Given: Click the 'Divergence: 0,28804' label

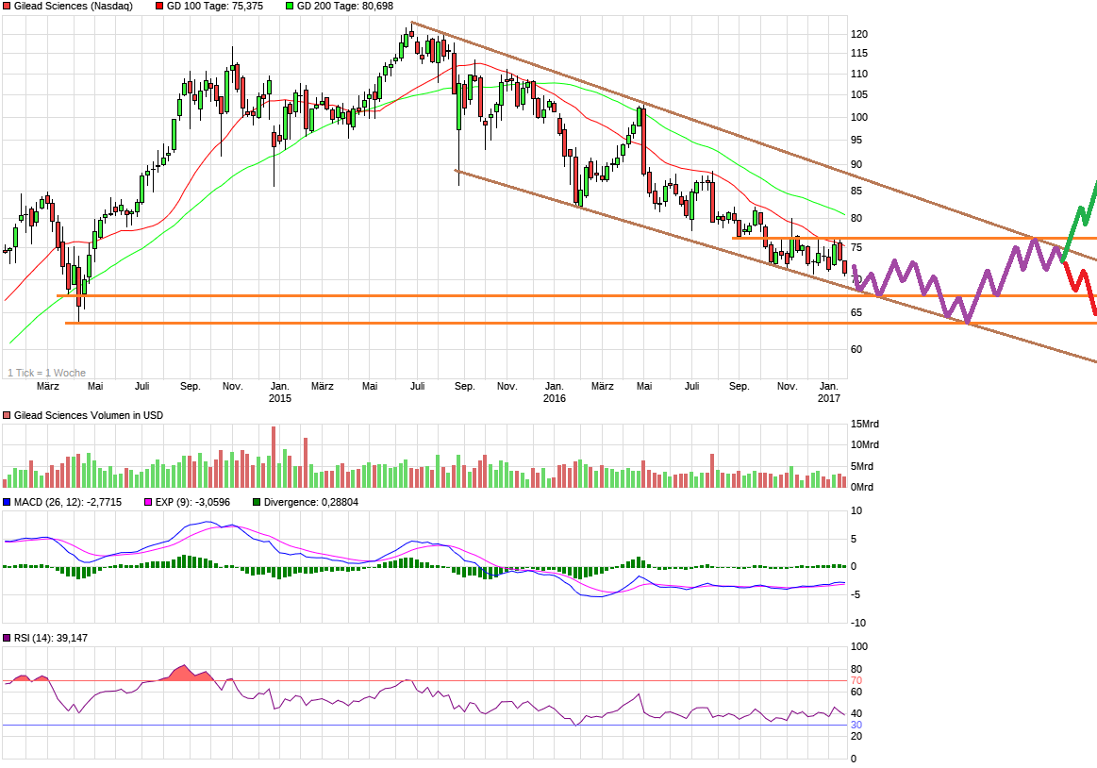Looking at the screenshot, I should point(310,503).
